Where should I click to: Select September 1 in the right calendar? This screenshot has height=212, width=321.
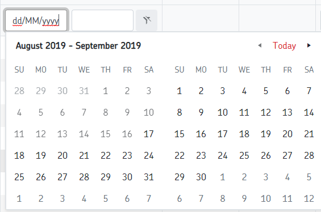click(180, 91)
